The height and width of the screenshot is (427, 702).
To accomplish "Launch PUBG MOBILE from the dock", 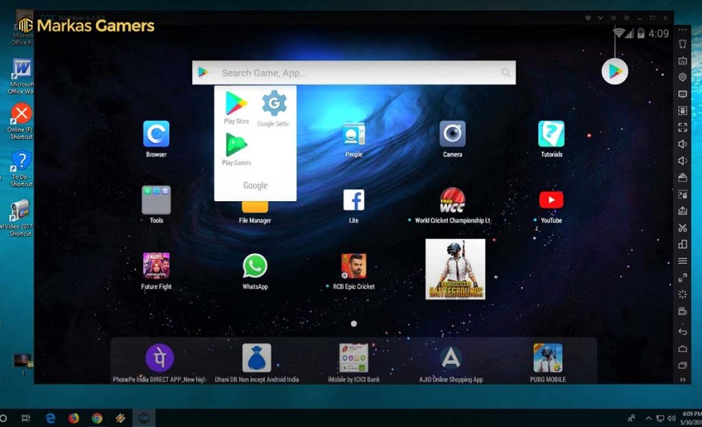I will 548,358.
